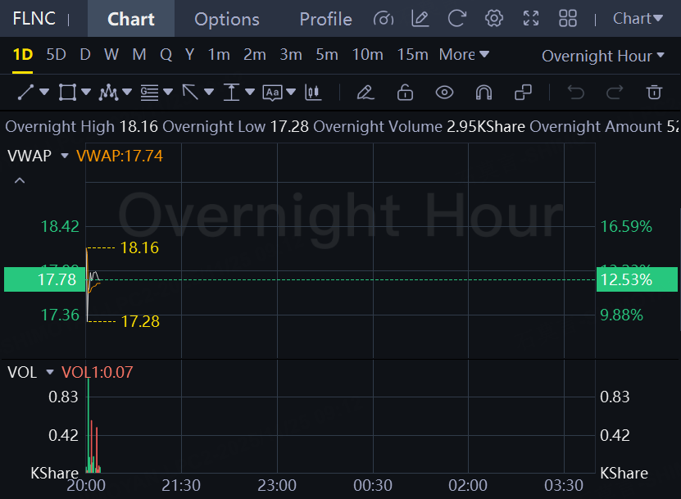Click the 18.16 overnight high marker
The image size is (681, 499).
(x=139, y=248)
